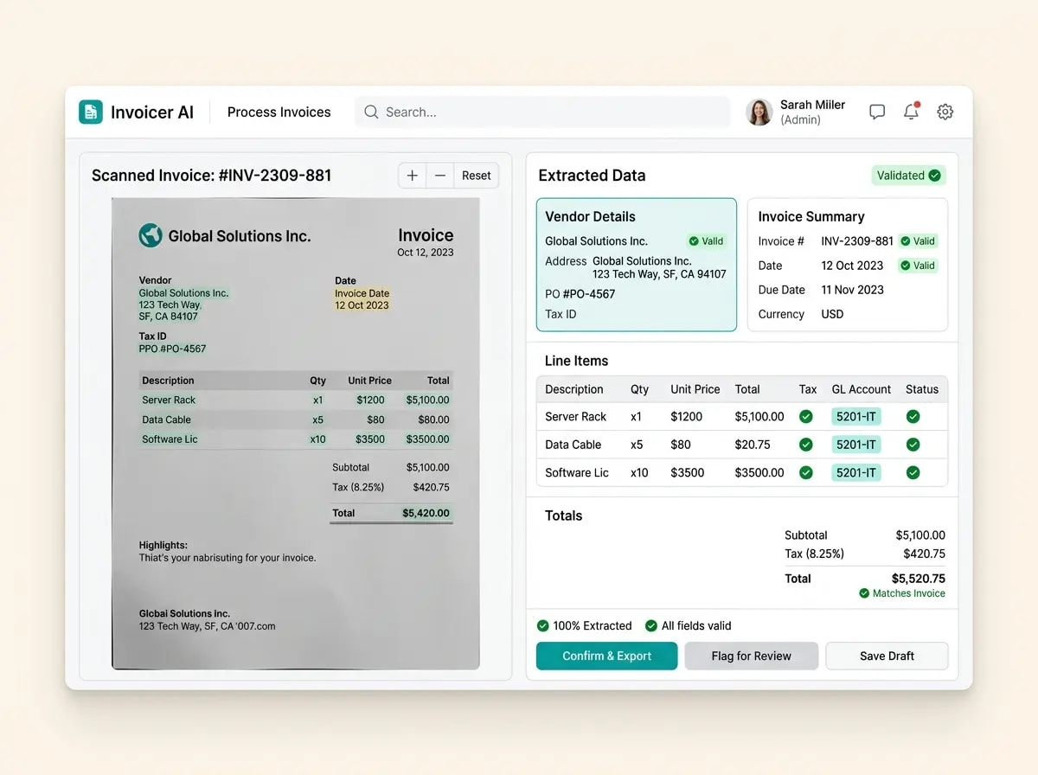Image resolution: width=1038 pixels, height=775 pixels.
Task: Click highlighted Invoice Date on scanned document
Action: pos(362,293)
